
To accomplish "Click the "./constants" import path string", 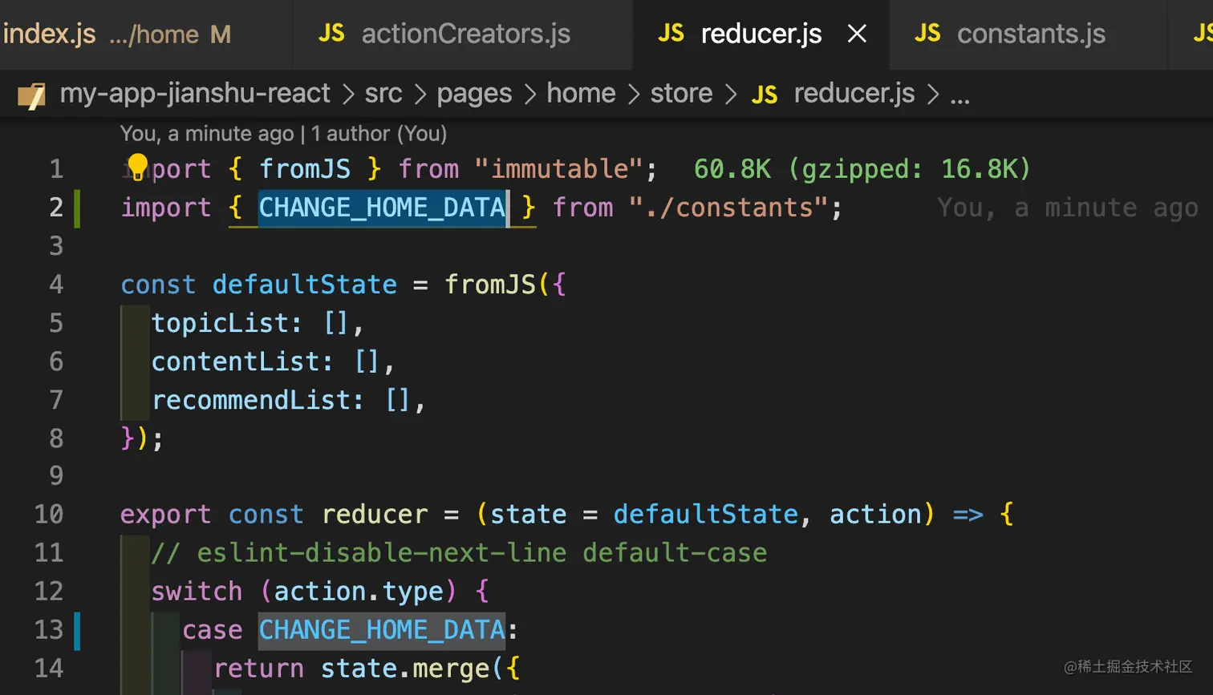I will [x=728, y=208].
